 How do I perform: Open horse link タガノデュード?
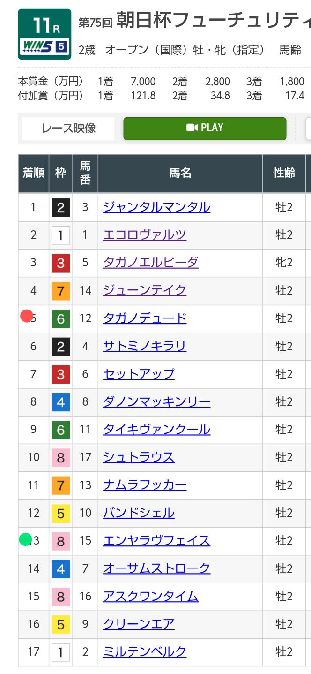pos(145,318)
